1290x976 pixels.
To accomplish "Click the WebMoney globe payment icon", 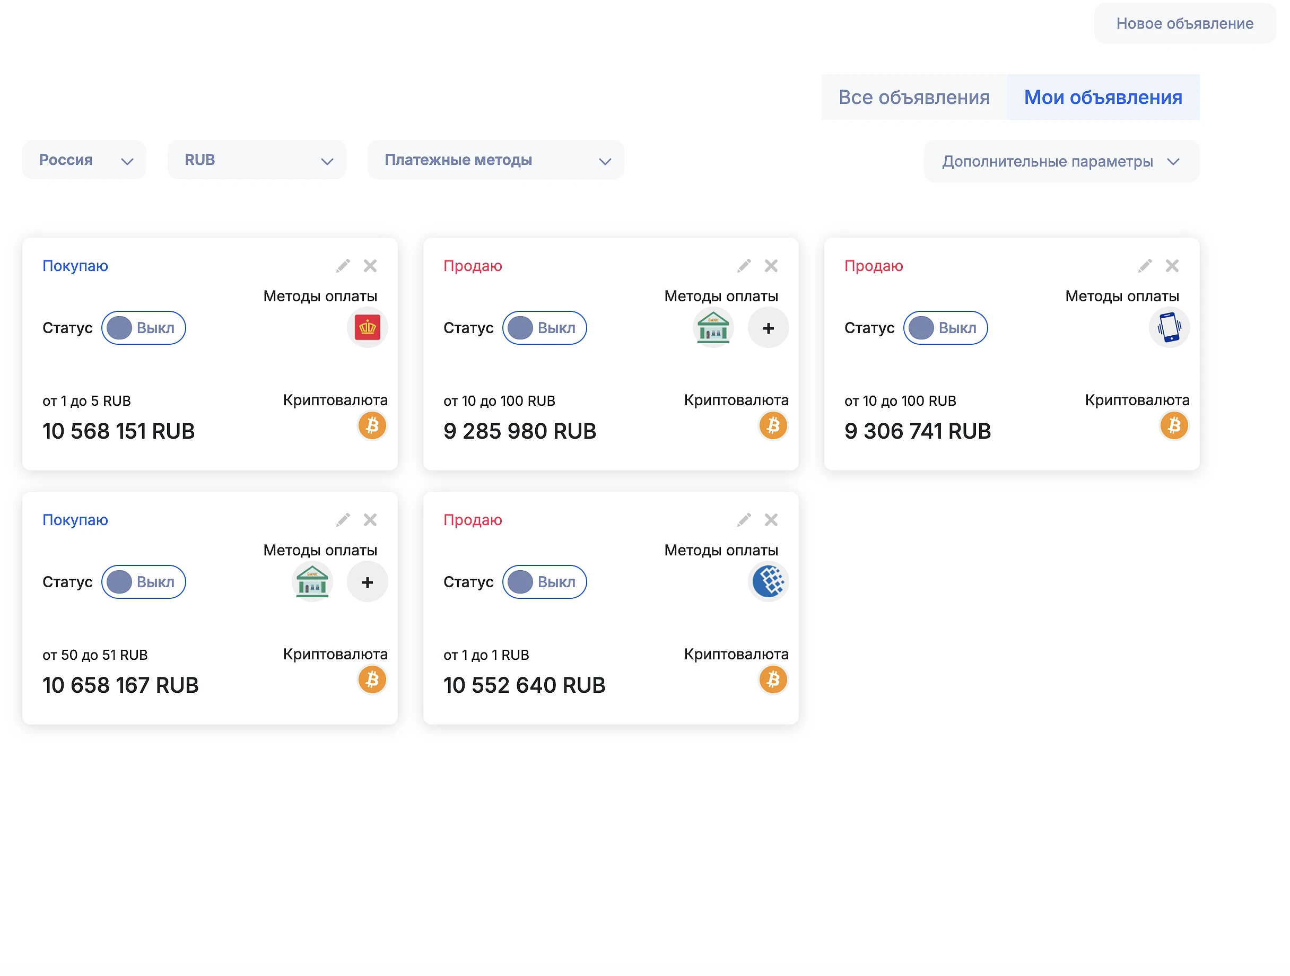I will (768, 582).
